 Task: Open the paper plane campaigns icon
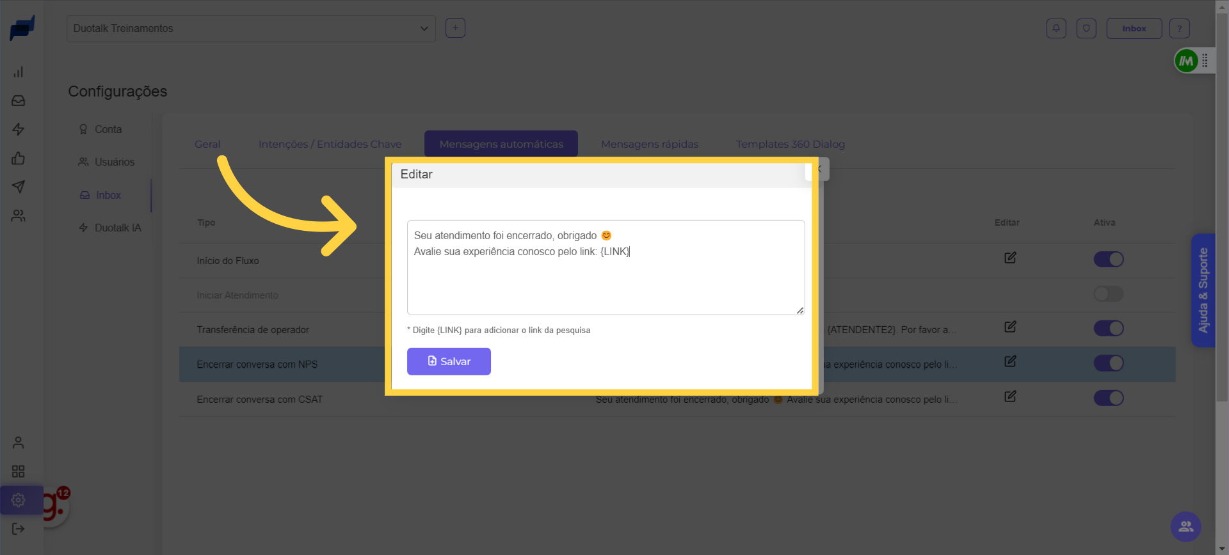pyautogui.click(x=18, y=187)
